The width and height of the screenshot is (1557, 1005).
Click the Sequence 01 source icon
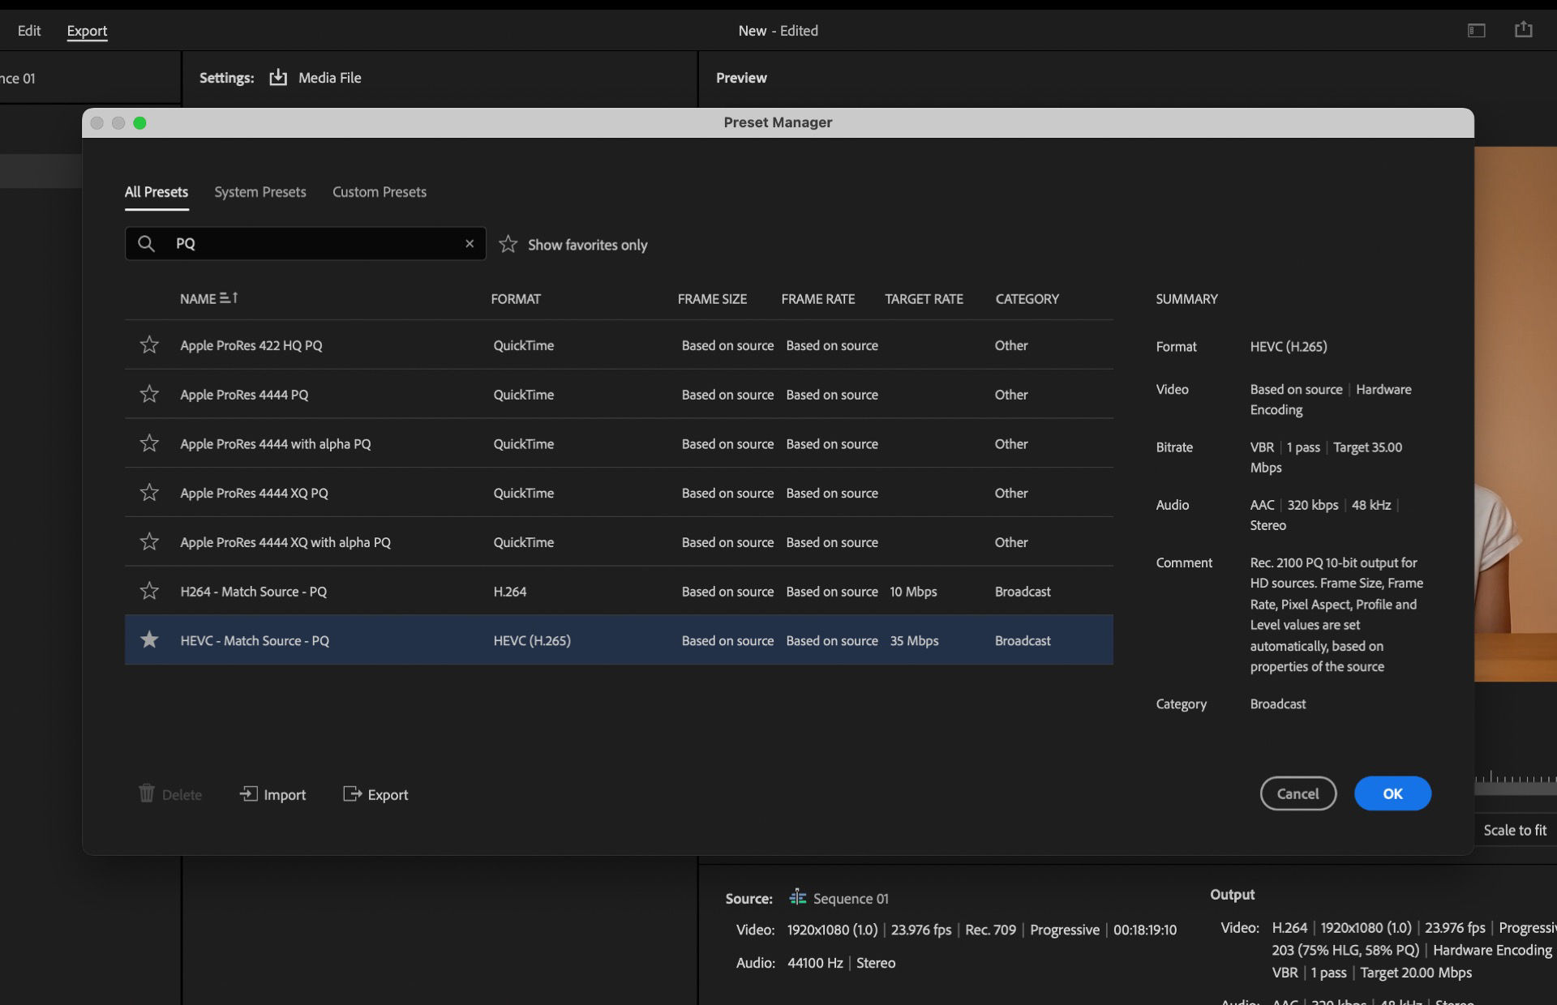click(797, 897)
